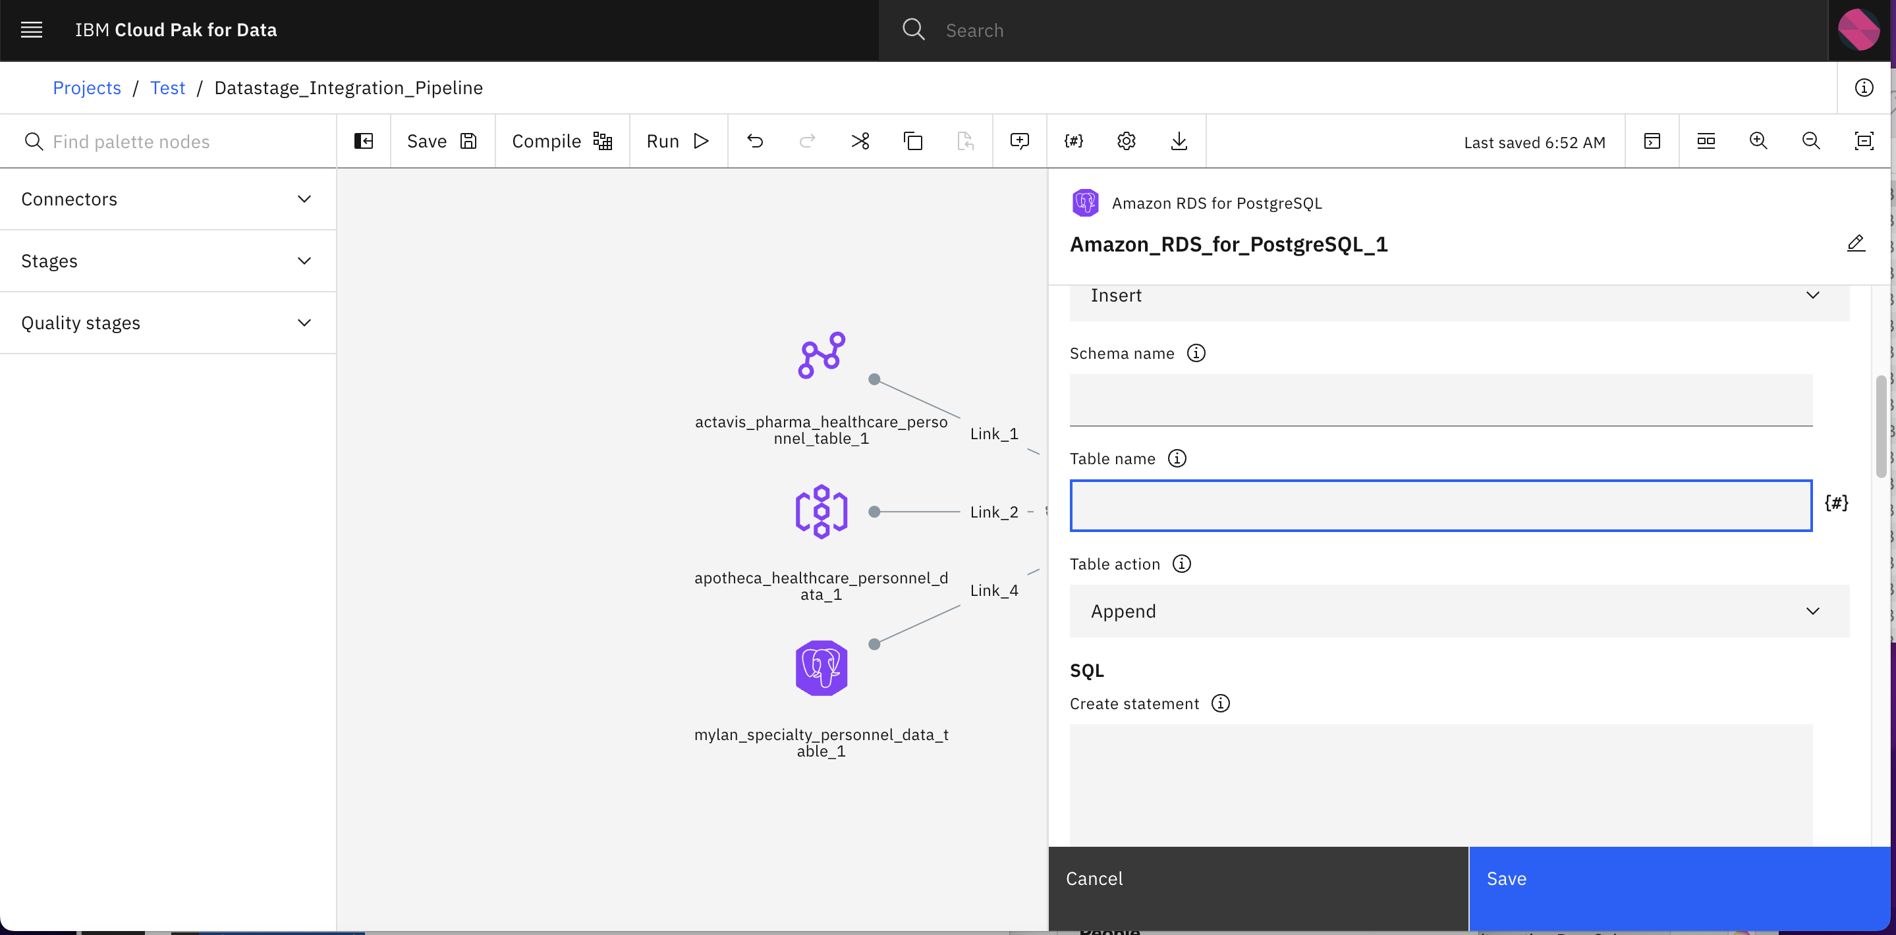
Task: Focus the Table name input field
Action: [1440, 506]
